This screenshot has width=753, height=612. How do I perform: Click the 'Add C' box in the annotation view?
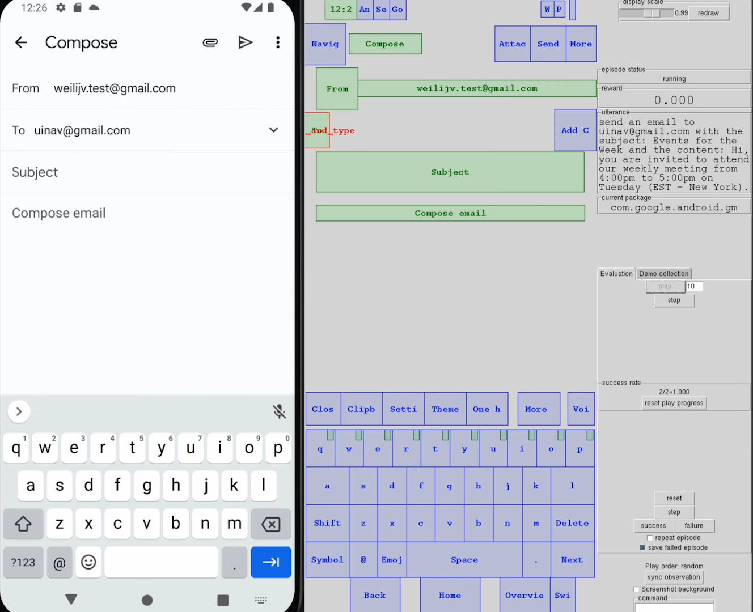click(x=575, y=130)
